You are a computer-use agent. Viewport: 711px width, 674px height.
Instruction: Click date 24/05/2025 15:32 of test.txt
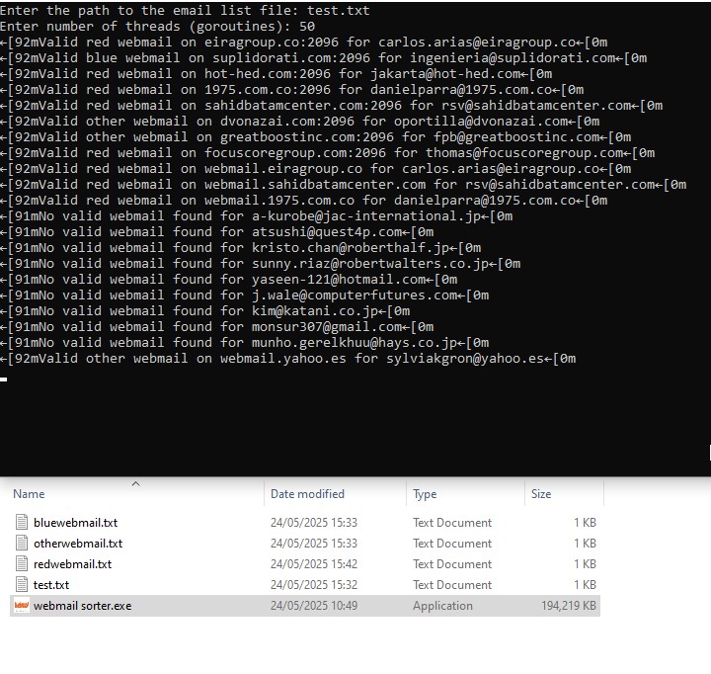tap(314, 585)
